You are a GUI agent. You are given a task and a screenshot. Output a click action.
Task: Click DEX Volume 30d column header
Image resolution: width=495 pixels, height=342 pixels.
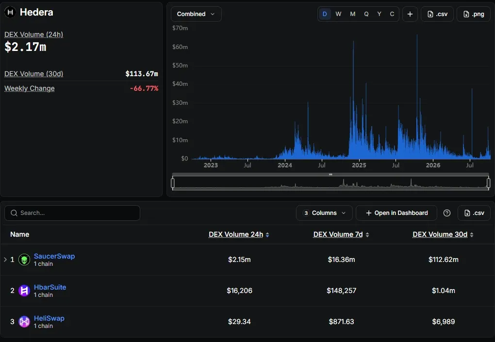(440, 234)
